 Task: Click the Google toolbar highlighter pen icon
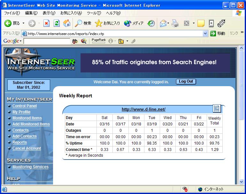point(133,41)
